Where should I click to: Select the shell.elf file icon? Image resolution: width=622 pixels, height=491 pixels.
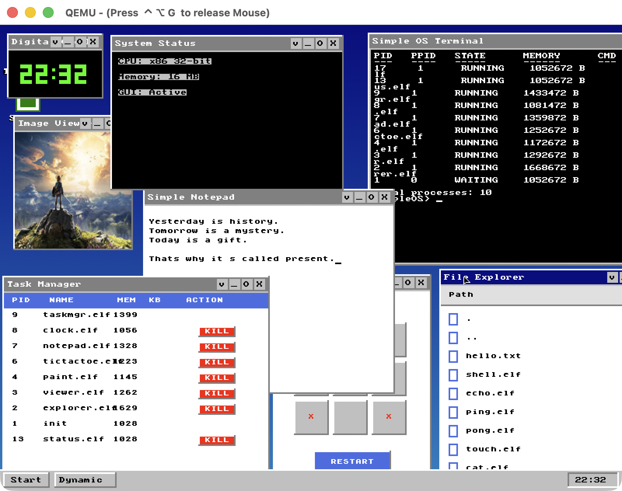tap(453, 375)
